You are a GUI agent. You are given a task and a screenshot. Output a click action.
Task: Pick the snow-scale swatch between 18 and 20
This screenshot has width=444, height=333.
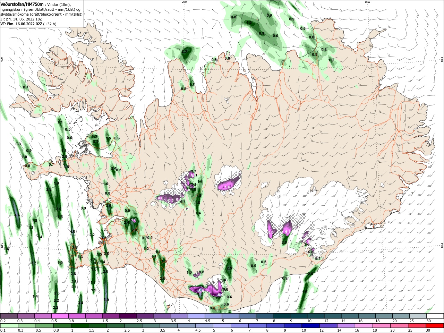click(384, 316)
